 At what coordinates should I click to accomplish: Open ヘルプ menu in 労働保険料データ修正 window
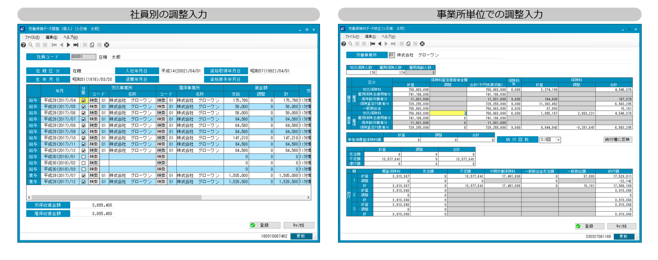(x=389, y=36)
